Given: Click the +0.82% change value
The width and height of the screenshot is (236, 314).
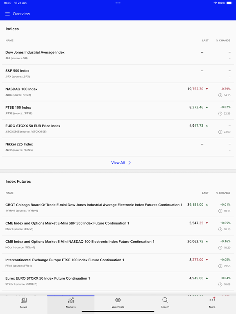Looking at the screenshot, I should click(x=225, y=107).
